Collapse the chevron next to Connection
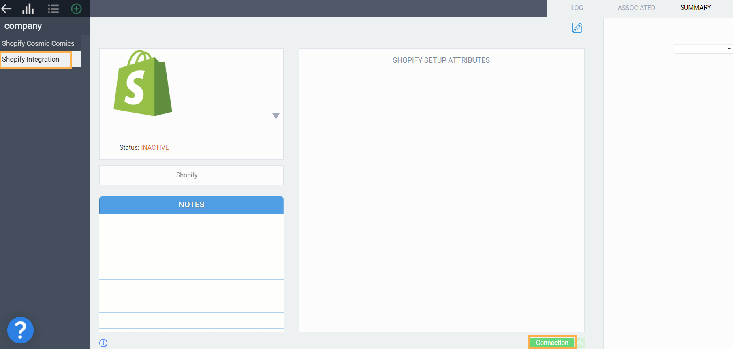The height and width of the screenshot is (349, 733). pos(580,343)
